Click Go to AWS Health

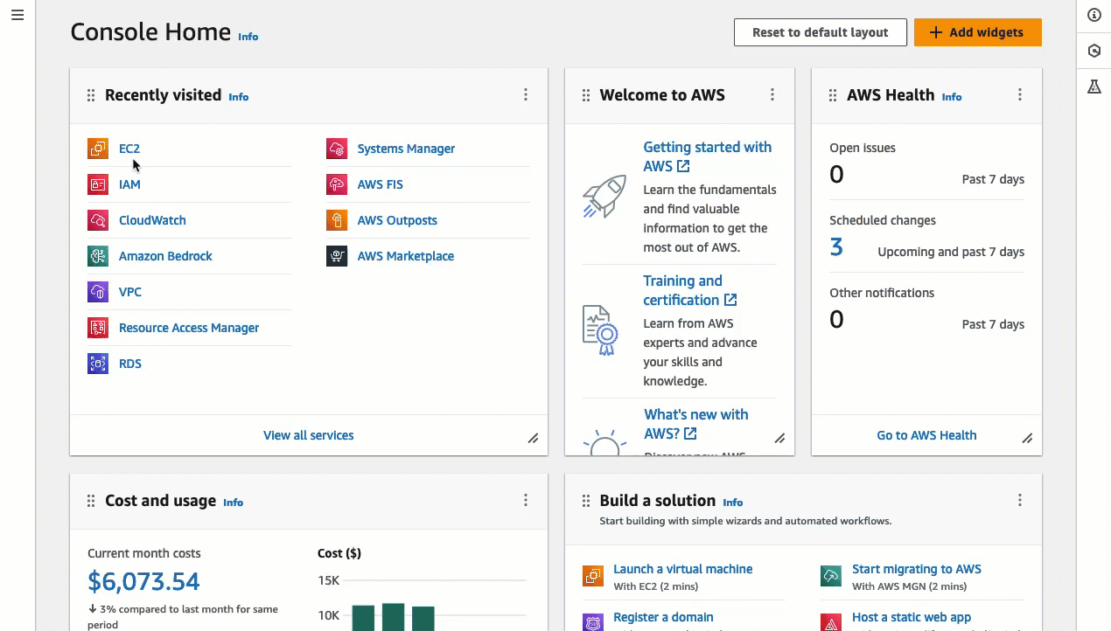coord(926,434)
